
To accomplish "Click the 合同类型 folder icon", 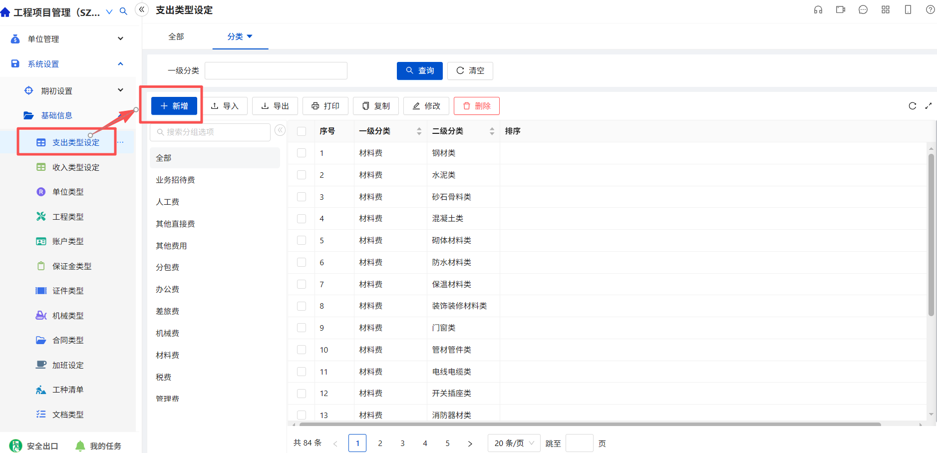I will tap(41, 340).
